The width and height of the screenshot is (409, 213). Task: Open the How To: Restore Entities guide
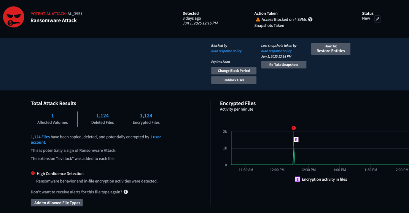tap(330, 49)
